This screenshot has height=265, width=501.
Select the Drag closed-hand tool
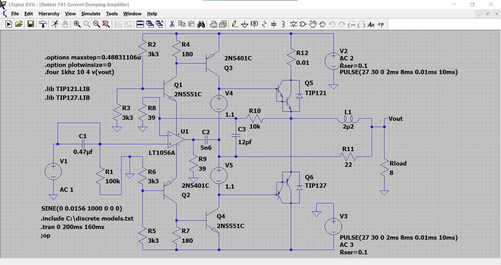(x=323, y=24)
